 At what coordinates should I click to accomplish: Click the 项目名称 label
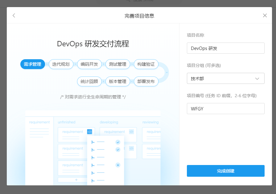(196, 35)
